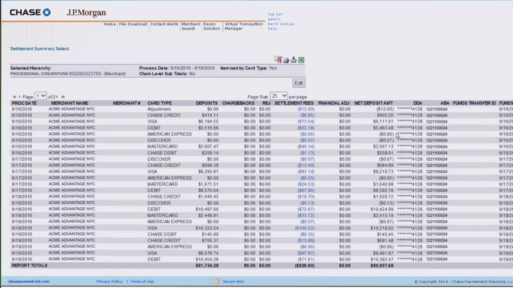Jump to last page arrows

(x=63, y=97)
